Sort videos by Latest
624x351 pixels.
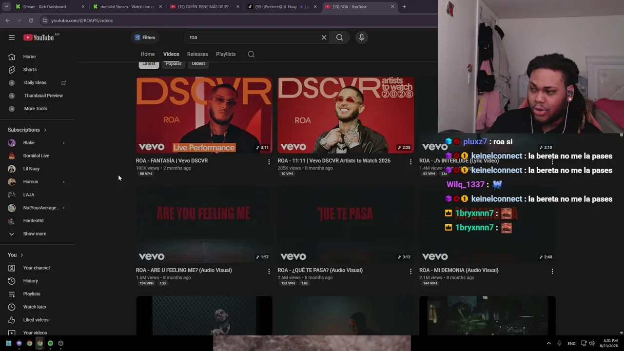[x=149, y=64]
